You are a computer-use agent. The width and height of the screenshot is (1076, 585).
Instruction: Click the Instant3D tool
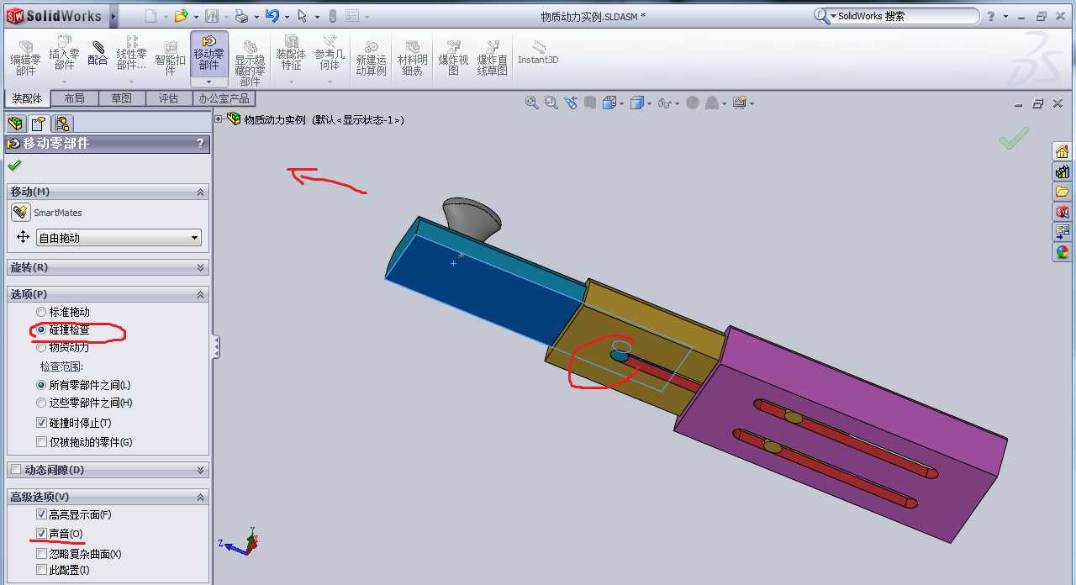(538, 53)
